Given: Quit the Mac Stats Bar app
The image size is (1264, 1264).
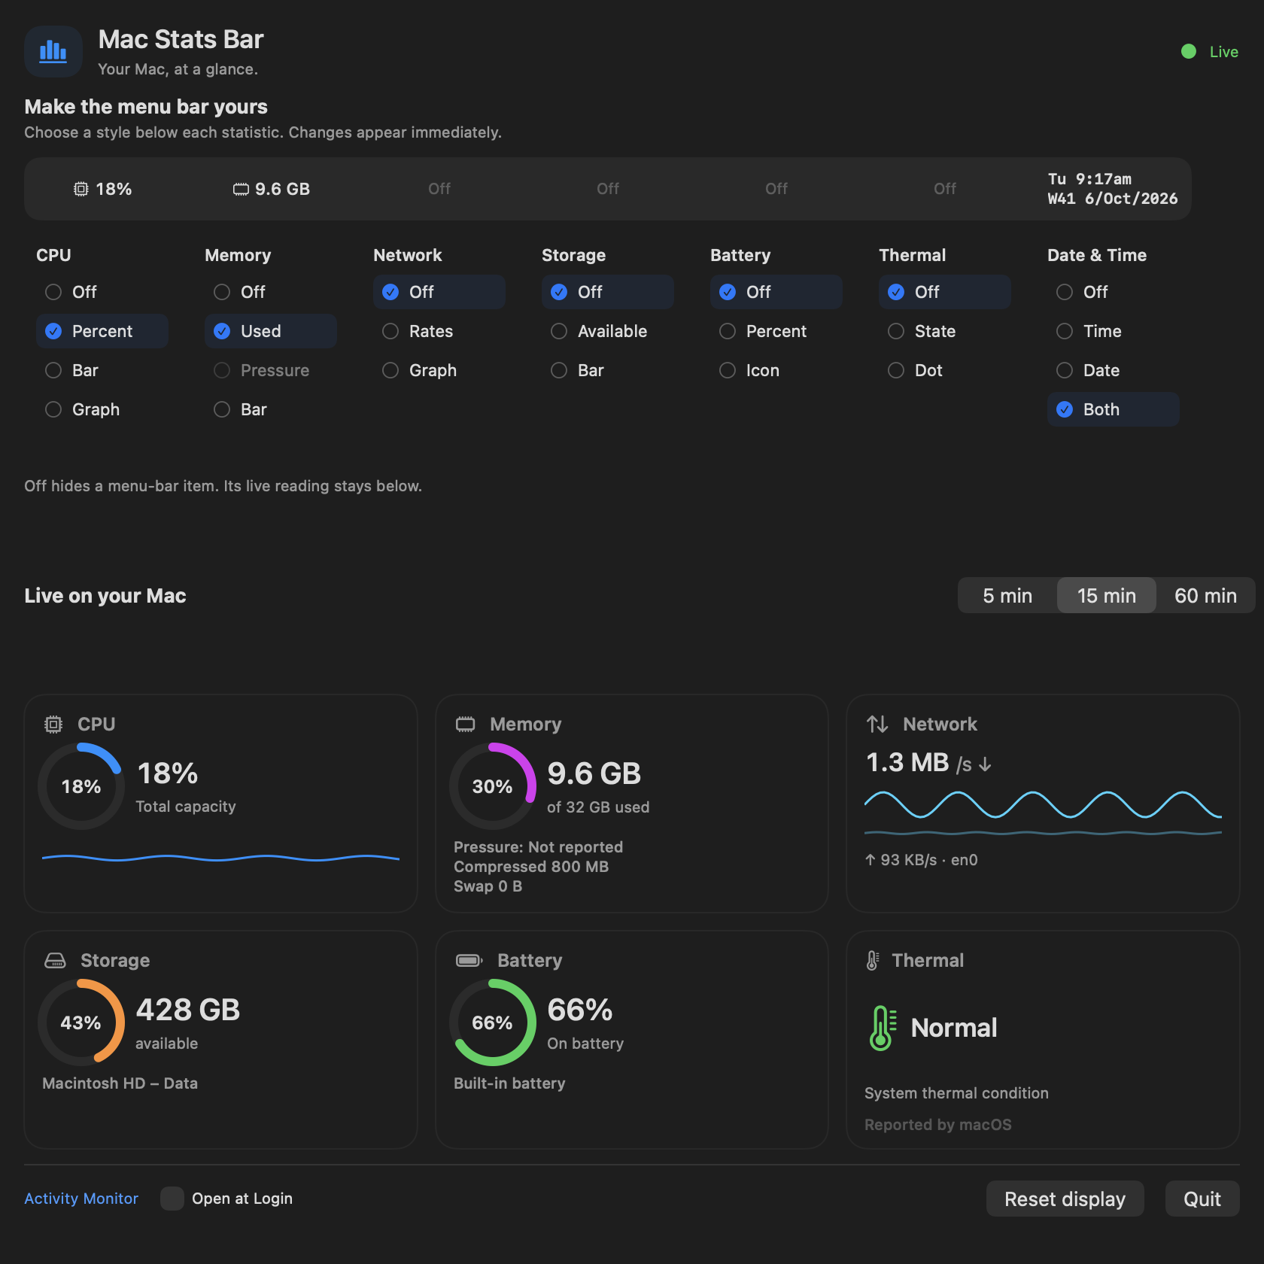Looking at the screenshot, I should [1202, 1199].
